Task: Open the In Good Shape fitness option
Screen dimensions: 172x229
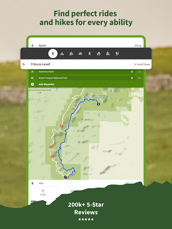Action: (x=142, y=64)
